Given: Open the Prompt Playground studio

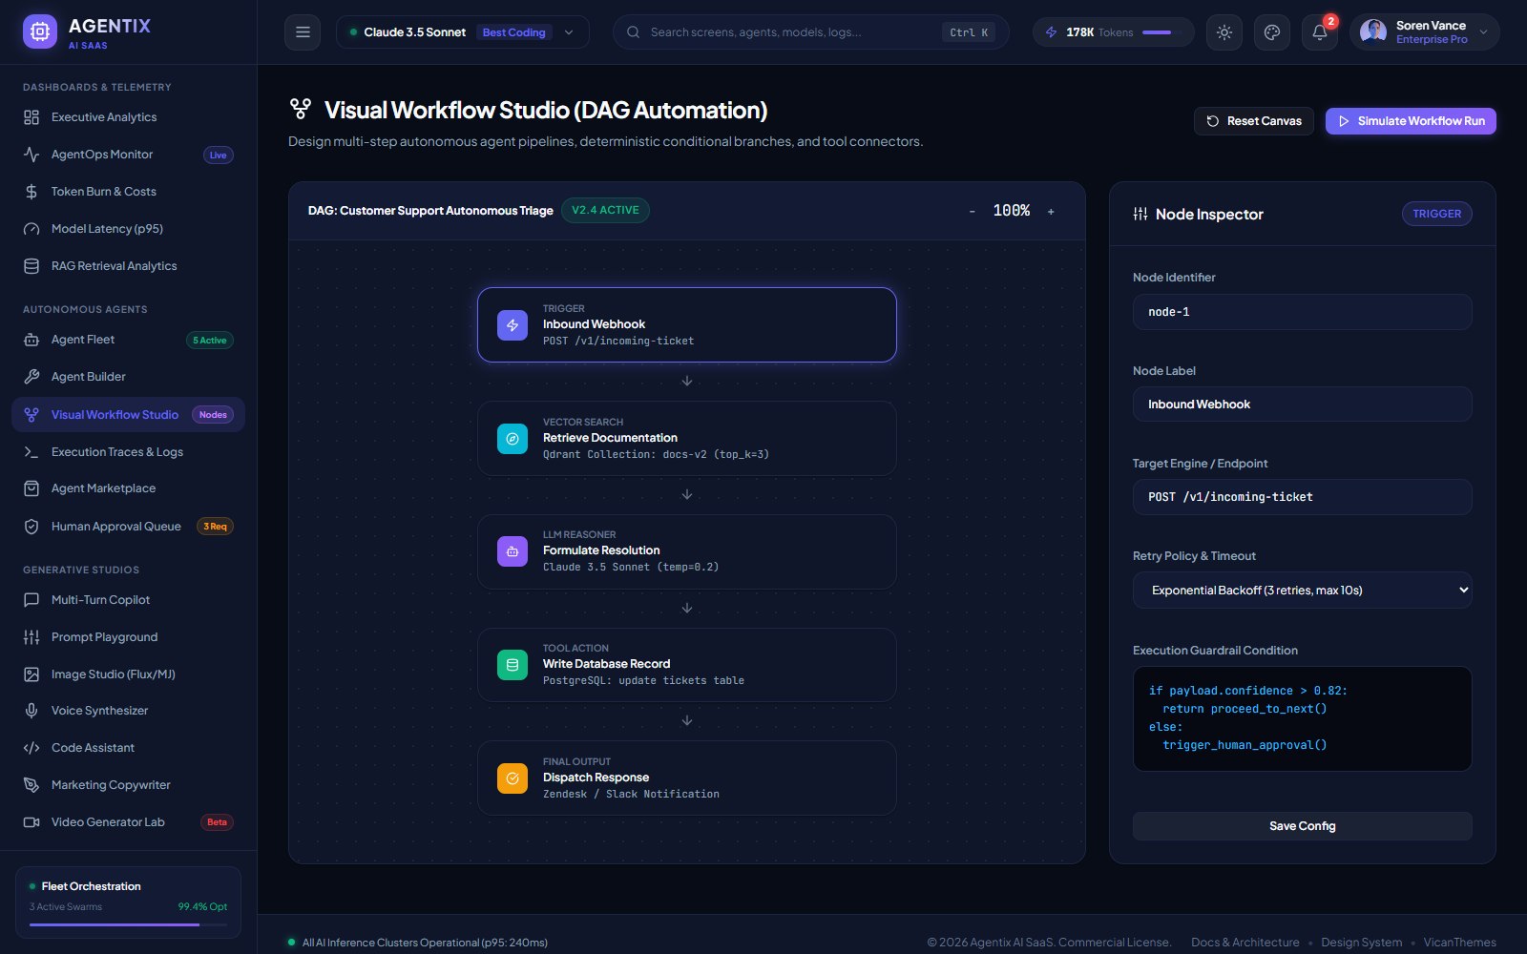Looking at the screenshot, I should (x=128, y=637).
